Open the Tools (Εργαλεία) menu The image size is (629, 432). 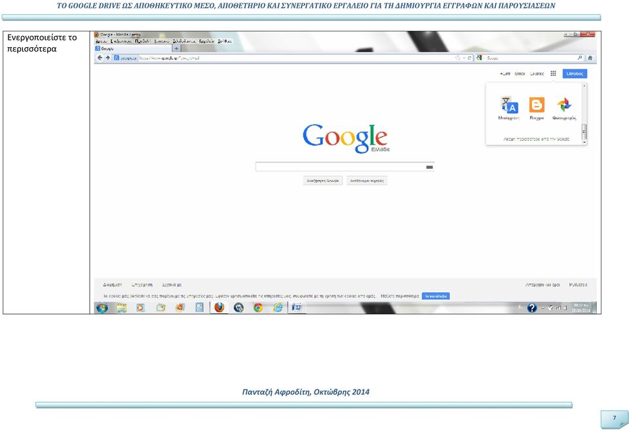tap(206, 41)
